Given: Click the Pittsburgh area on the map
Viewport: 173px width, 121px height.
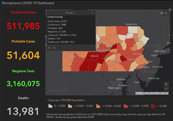Looking at the screenshot, I should 70,58.
